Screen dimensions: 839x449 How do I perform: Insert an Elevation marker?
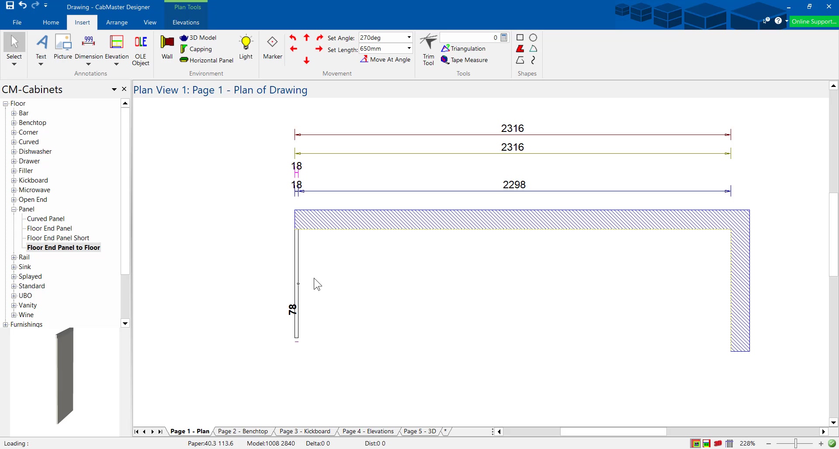[117, 47]
